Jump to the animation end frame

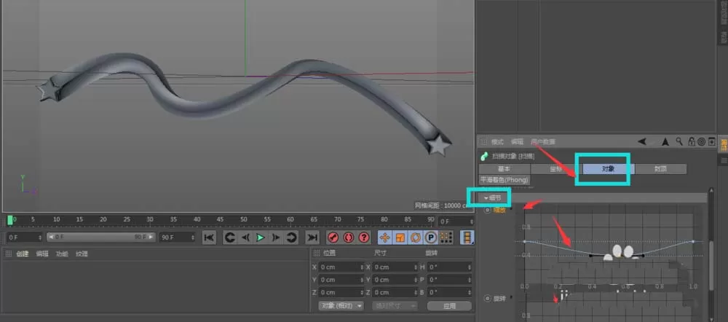click(x=312, y=237)
